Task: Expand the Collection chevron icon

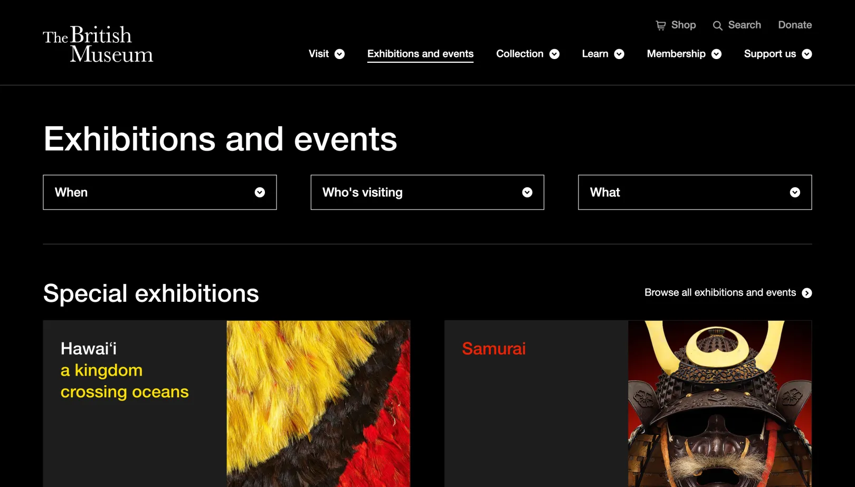Action: [x=554, y=54]
